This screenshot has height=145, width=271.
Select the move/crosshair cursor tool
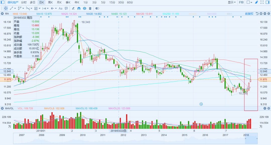coord(6,8)
